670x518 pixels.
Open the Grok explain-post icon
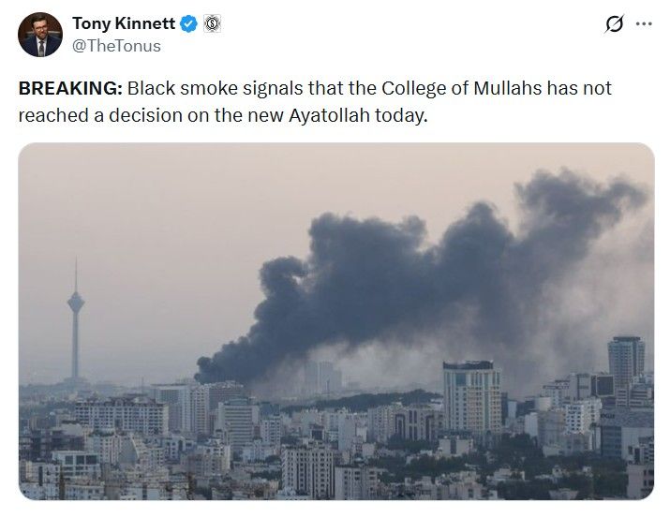[616, 24]
